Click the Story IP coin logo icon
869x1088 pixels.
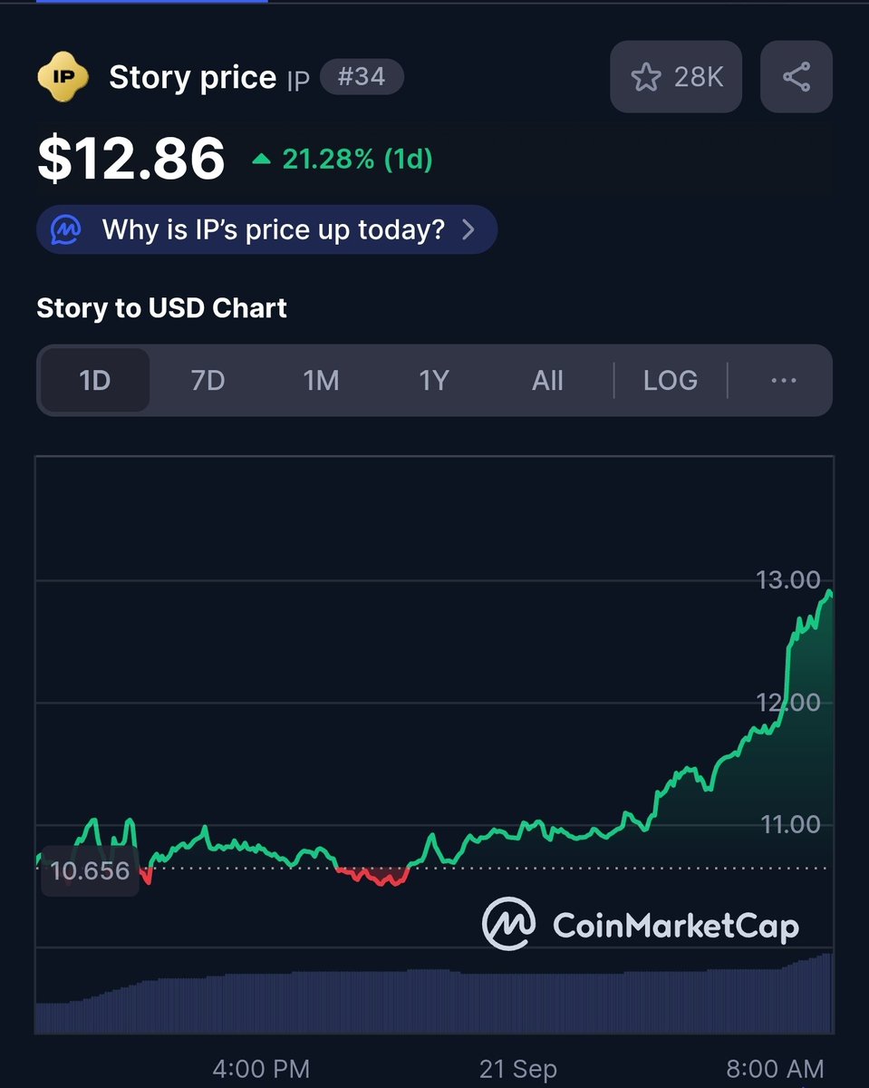tap(63, 77)
